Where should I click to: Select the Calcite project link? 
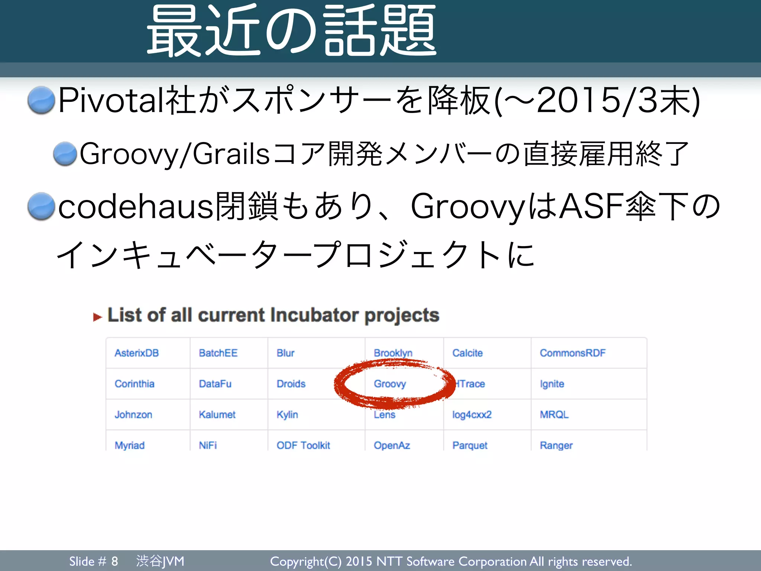pyautogui.click(x=467, y=353)
